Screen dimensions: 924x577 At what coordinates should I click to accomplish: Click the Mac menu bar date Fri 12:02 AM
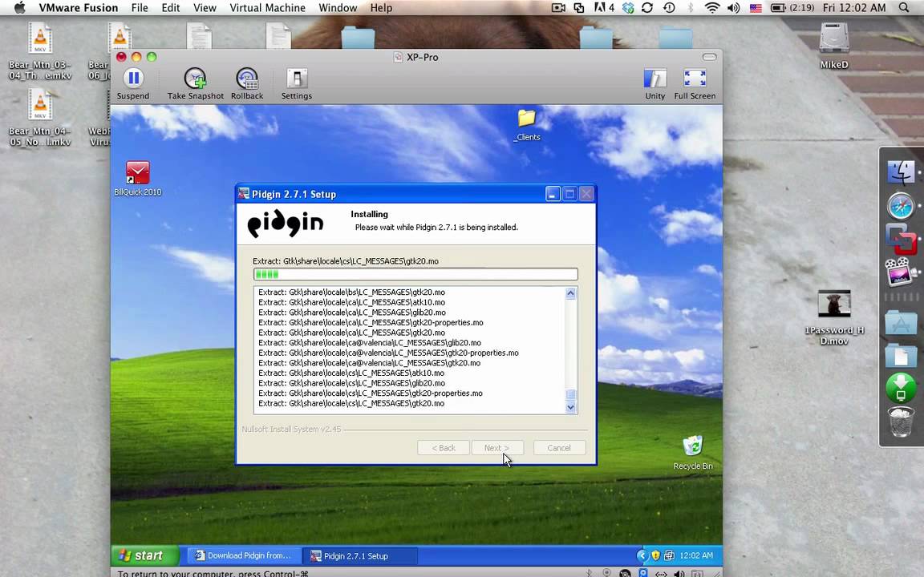click(x=854, y=8)
